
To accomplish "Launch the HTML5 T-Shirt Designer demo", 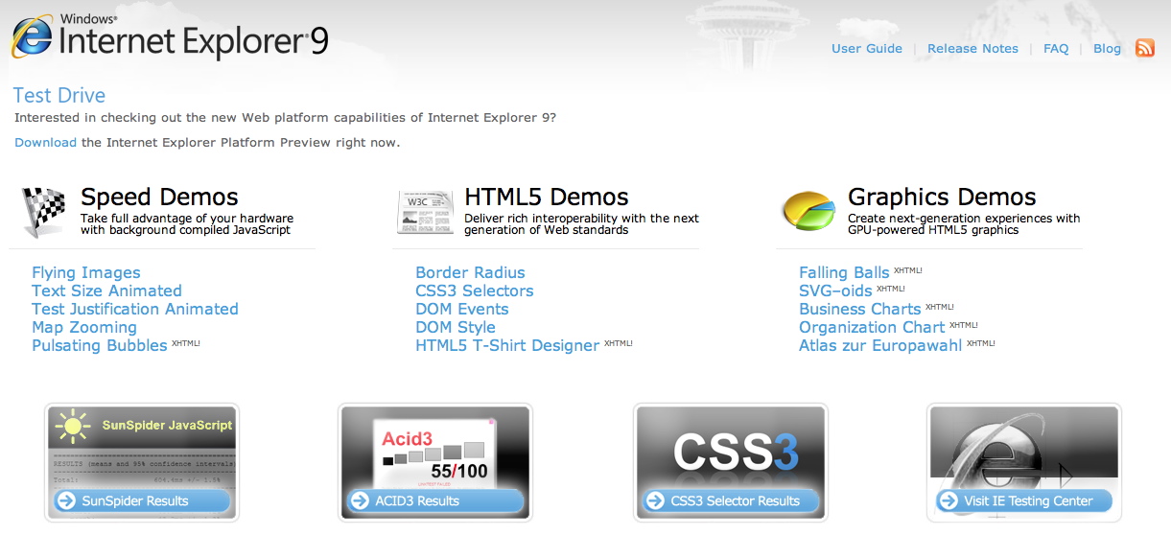I will coord(507,345).
